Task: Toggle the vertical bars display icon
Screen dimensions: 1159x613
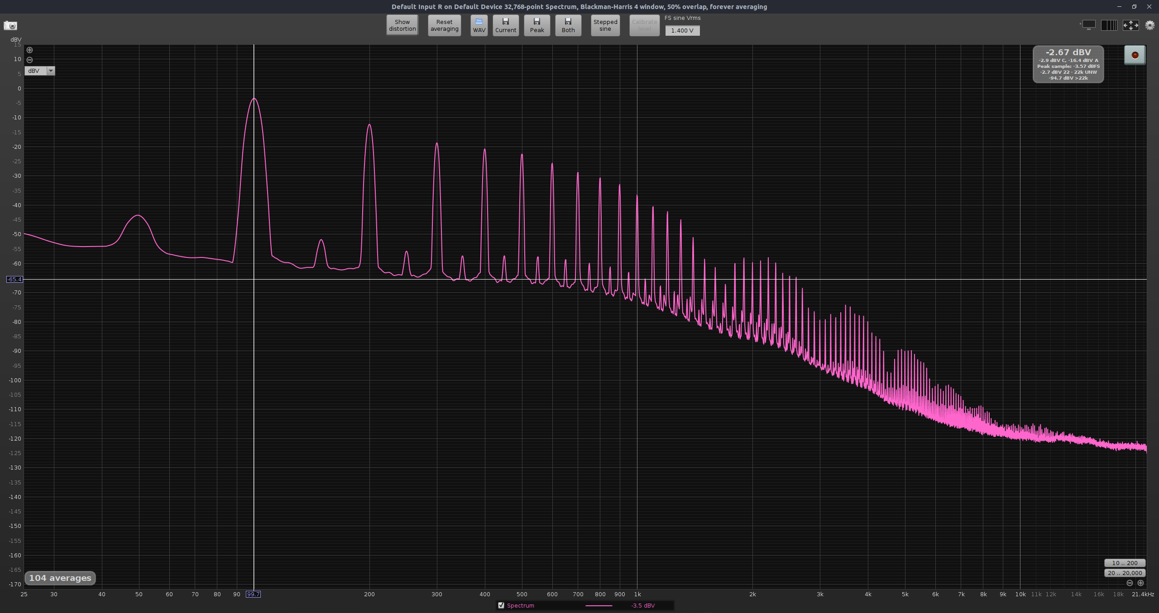Action: [x=1109, y=25]
